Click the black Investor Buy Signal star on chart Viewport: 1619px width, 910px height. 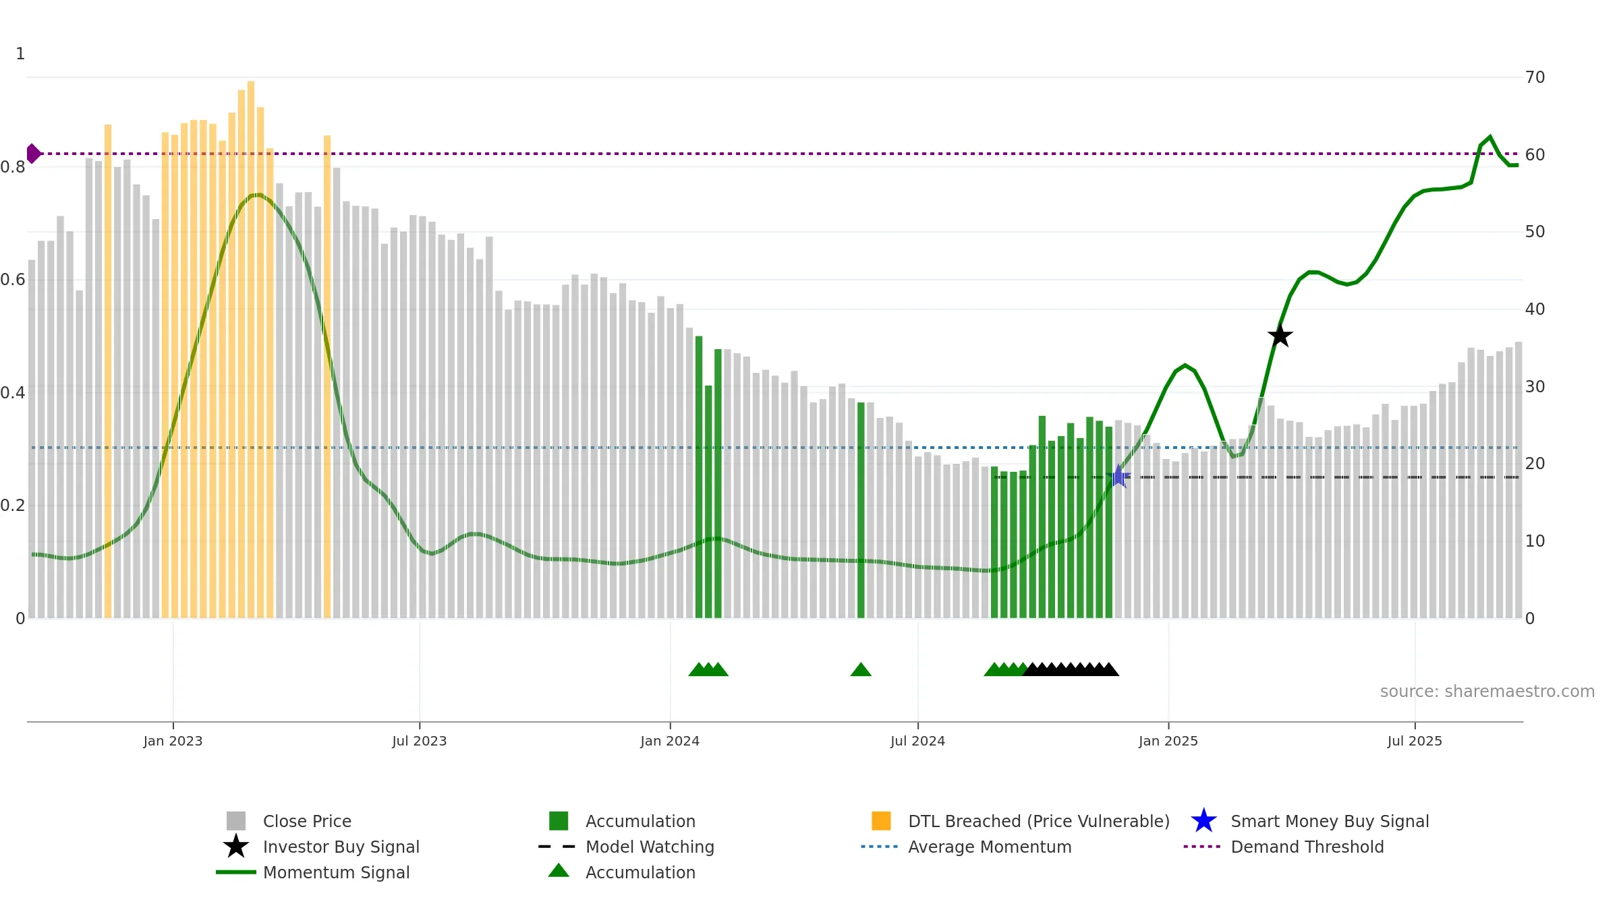click(1280, 335)
